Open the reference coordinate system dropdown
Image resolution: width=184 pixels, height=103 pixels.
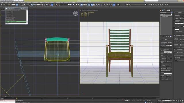coord(38,5)
